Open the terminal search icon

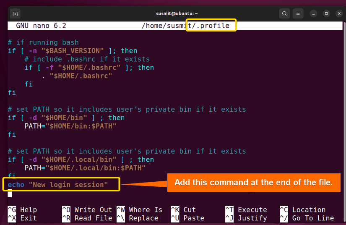click(x=284, y=14)
